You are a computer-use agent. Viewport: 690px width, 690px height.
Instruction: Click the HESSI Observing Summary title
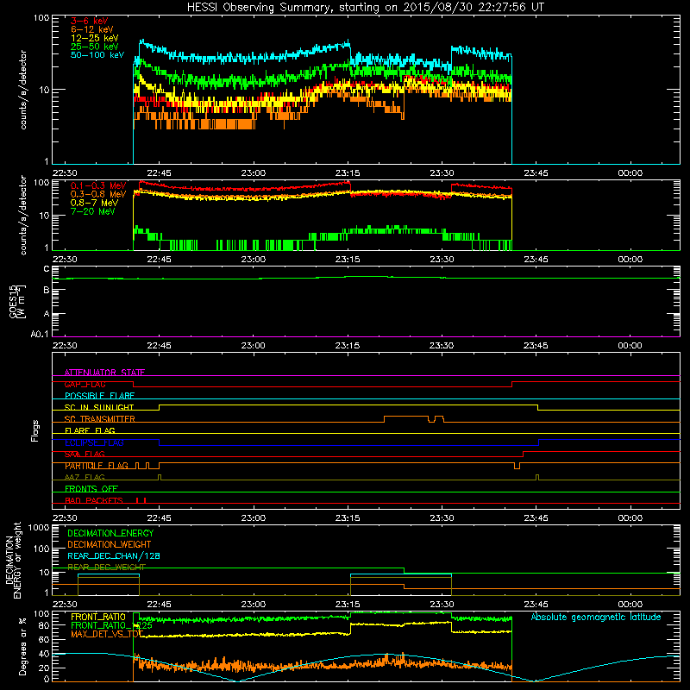tap(366, 8)
